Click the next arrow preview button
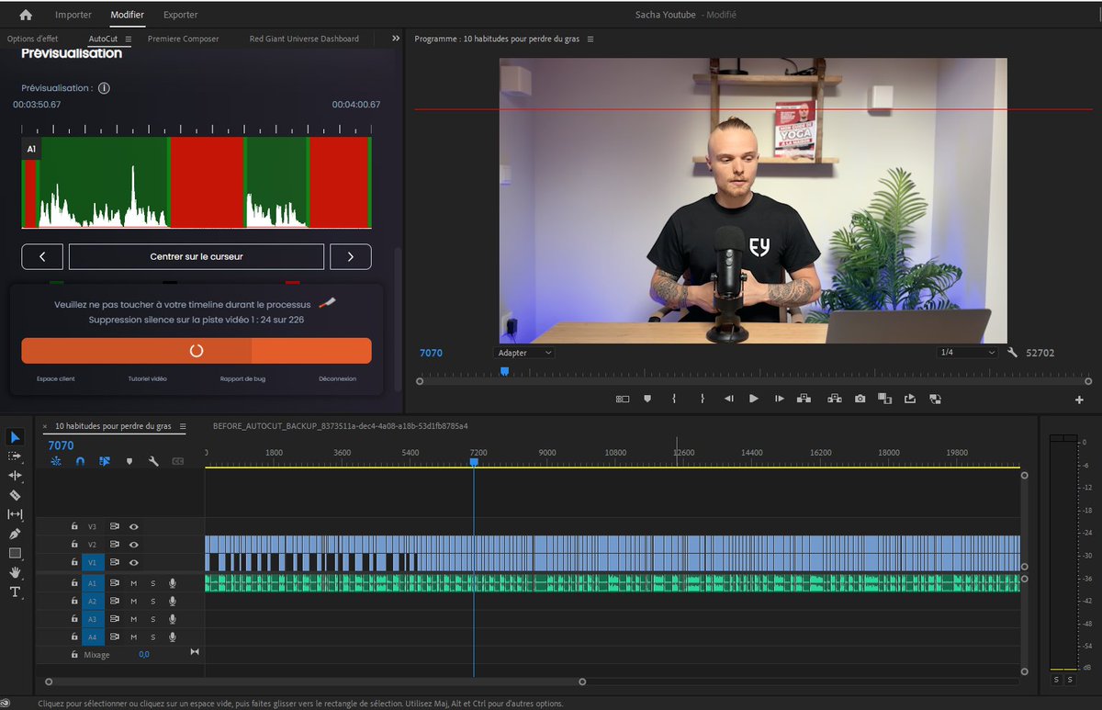 point(351,256)
